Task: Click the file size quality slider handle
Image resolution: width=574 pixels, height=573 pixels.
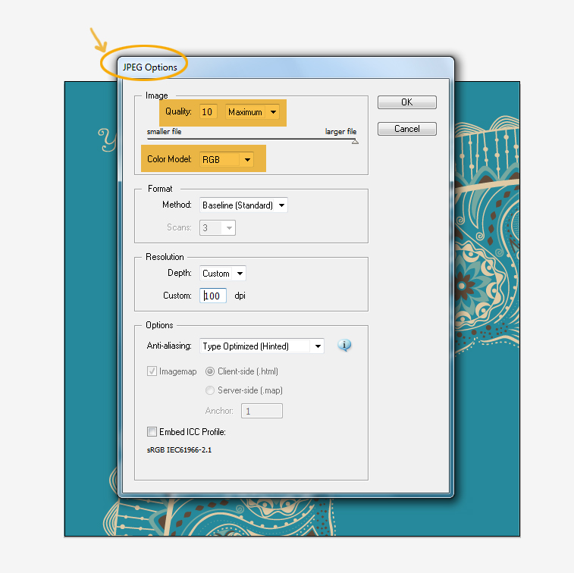Action: 355,142
